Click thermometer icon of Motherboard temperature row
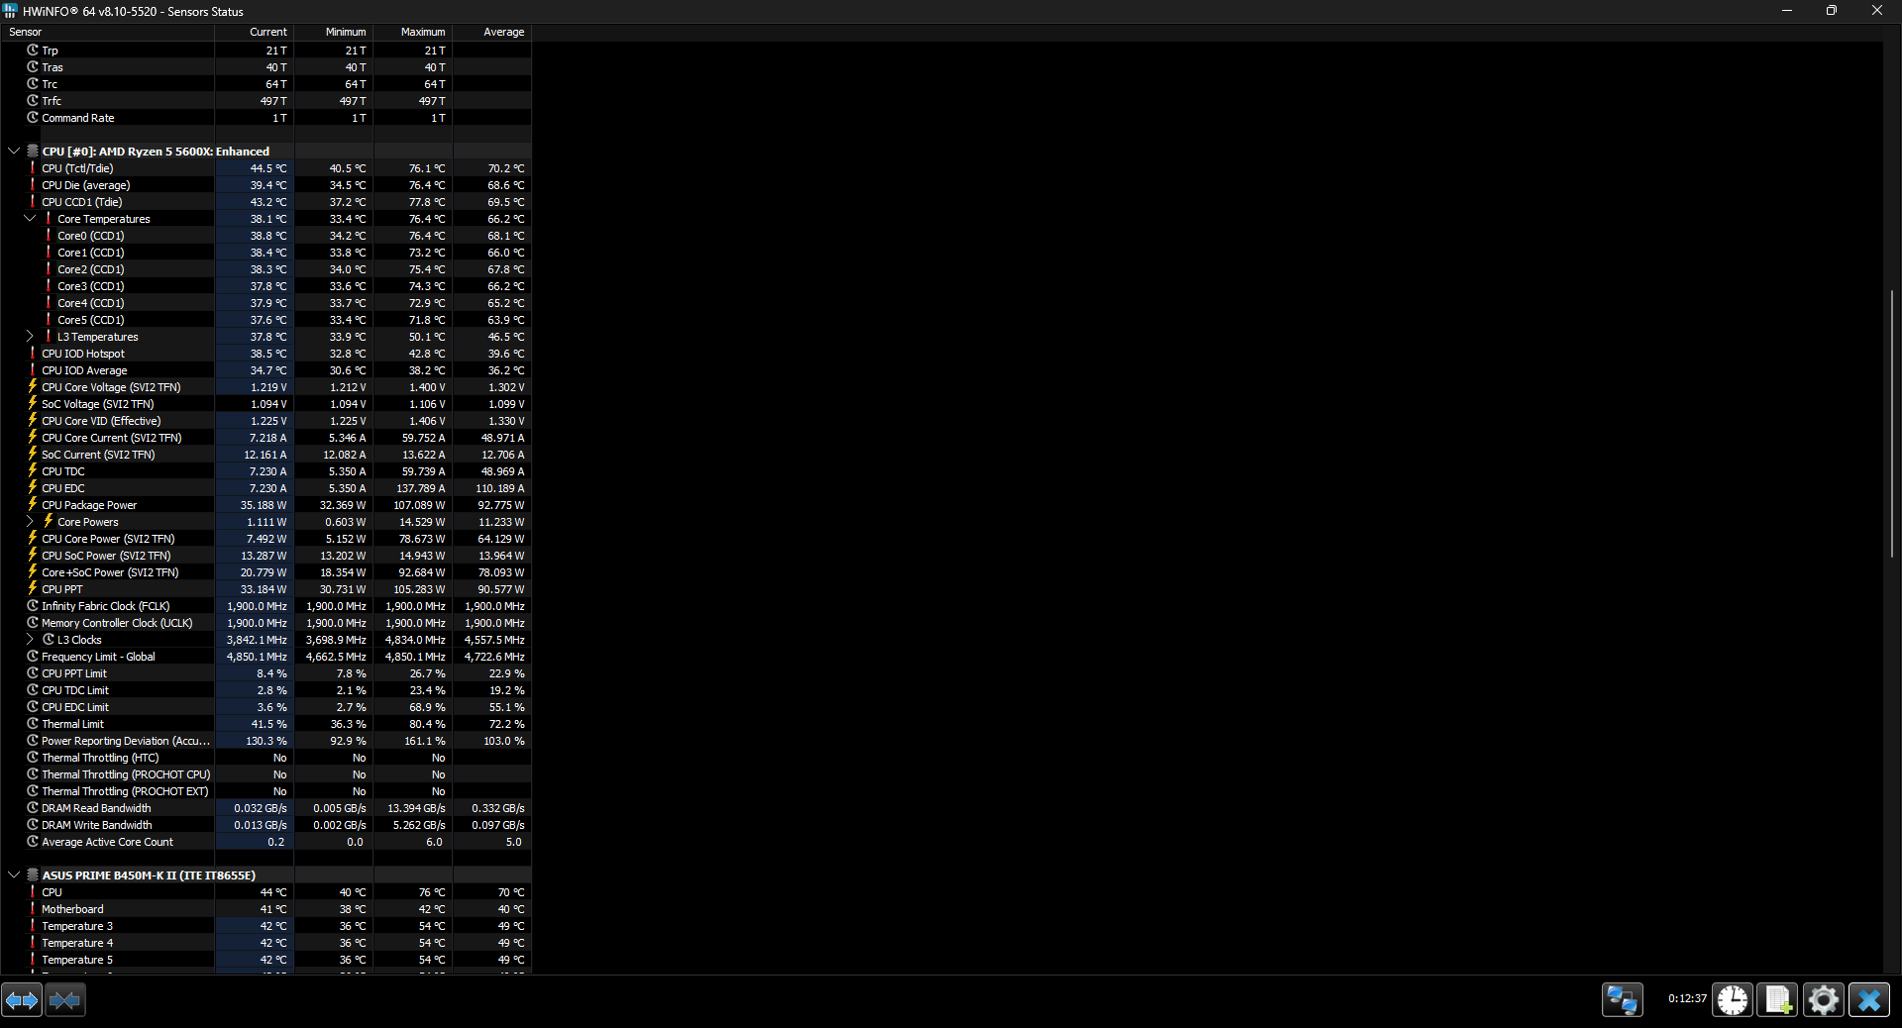Image resolution: width=1902 pixels, height=1028 pixels. click(x=33, y=909)
